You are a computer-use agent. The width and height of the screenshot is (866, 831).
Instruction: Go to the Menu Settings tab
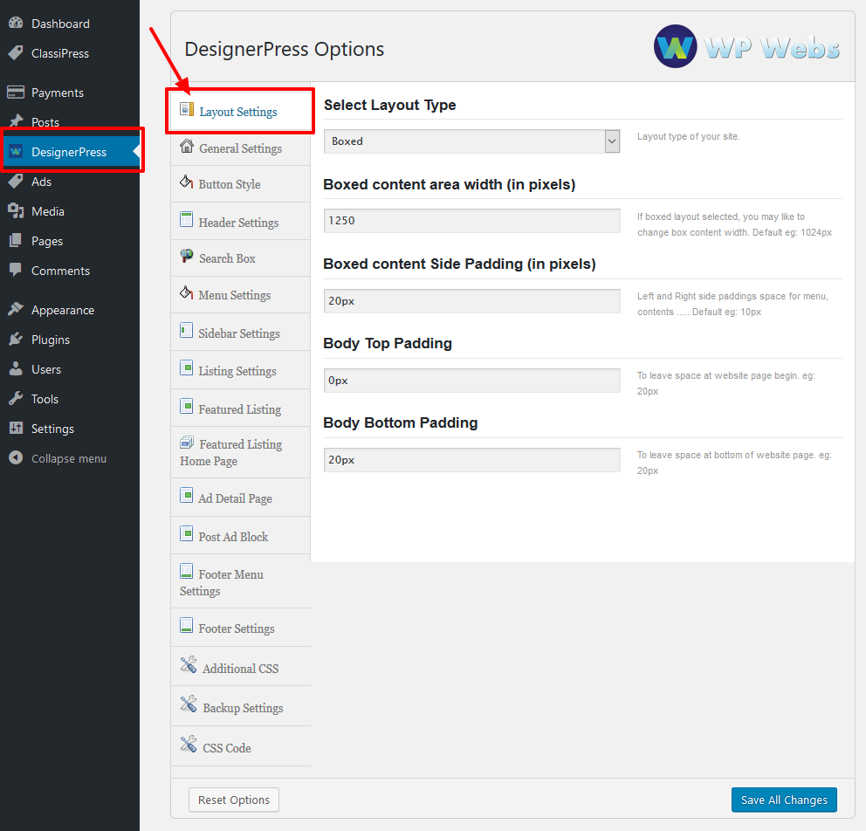241,295
